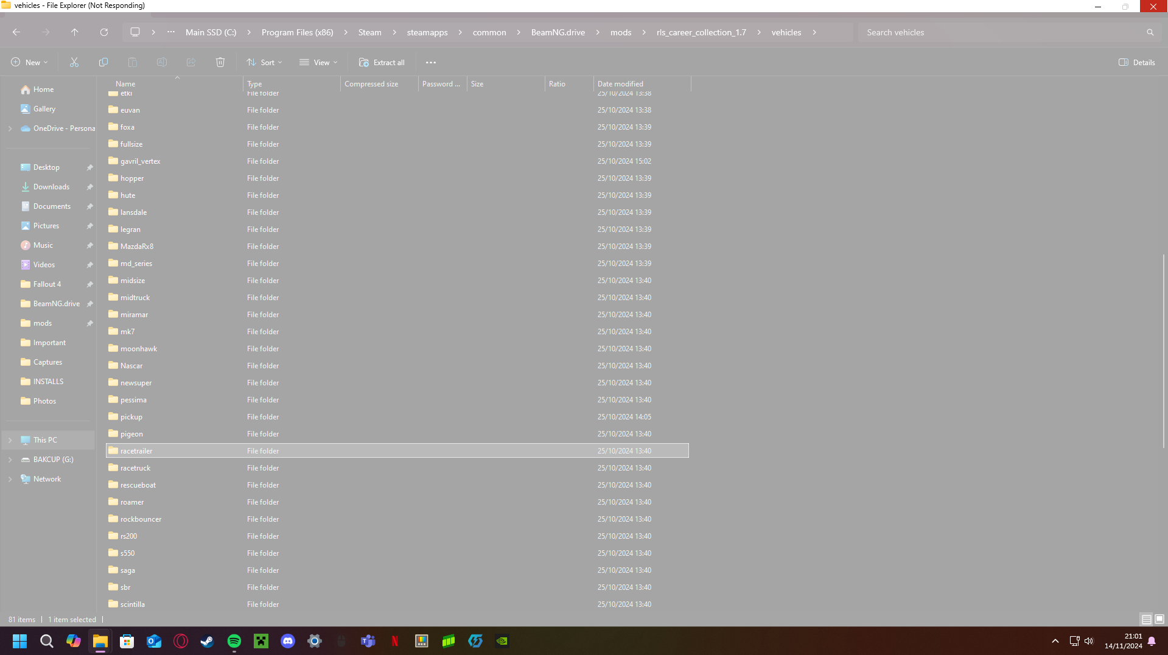Sort by Ratio column header

point(570,84)
